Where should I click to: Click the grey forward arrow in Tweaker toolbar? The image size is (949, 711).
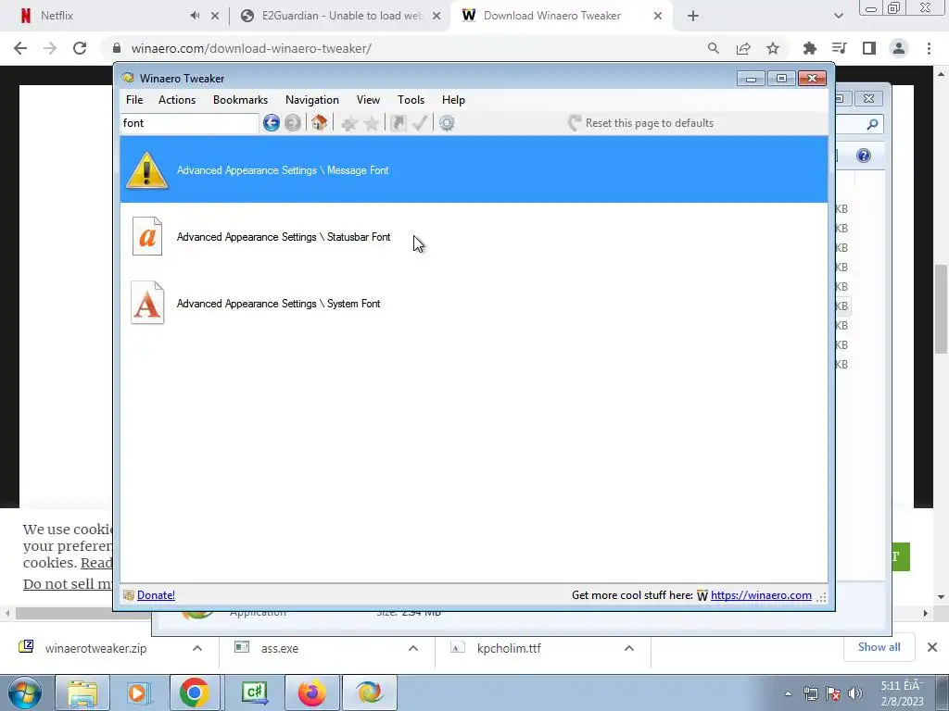click(293, 123)
